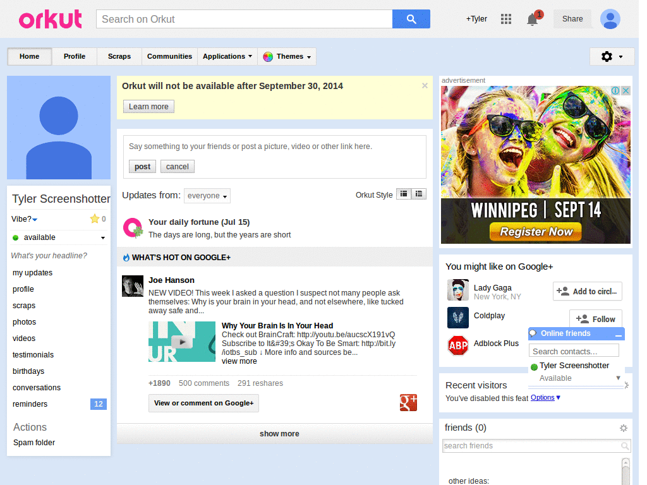Add Lady Gaga to circles
Screen dimensions: 647x485
point(587,291)
